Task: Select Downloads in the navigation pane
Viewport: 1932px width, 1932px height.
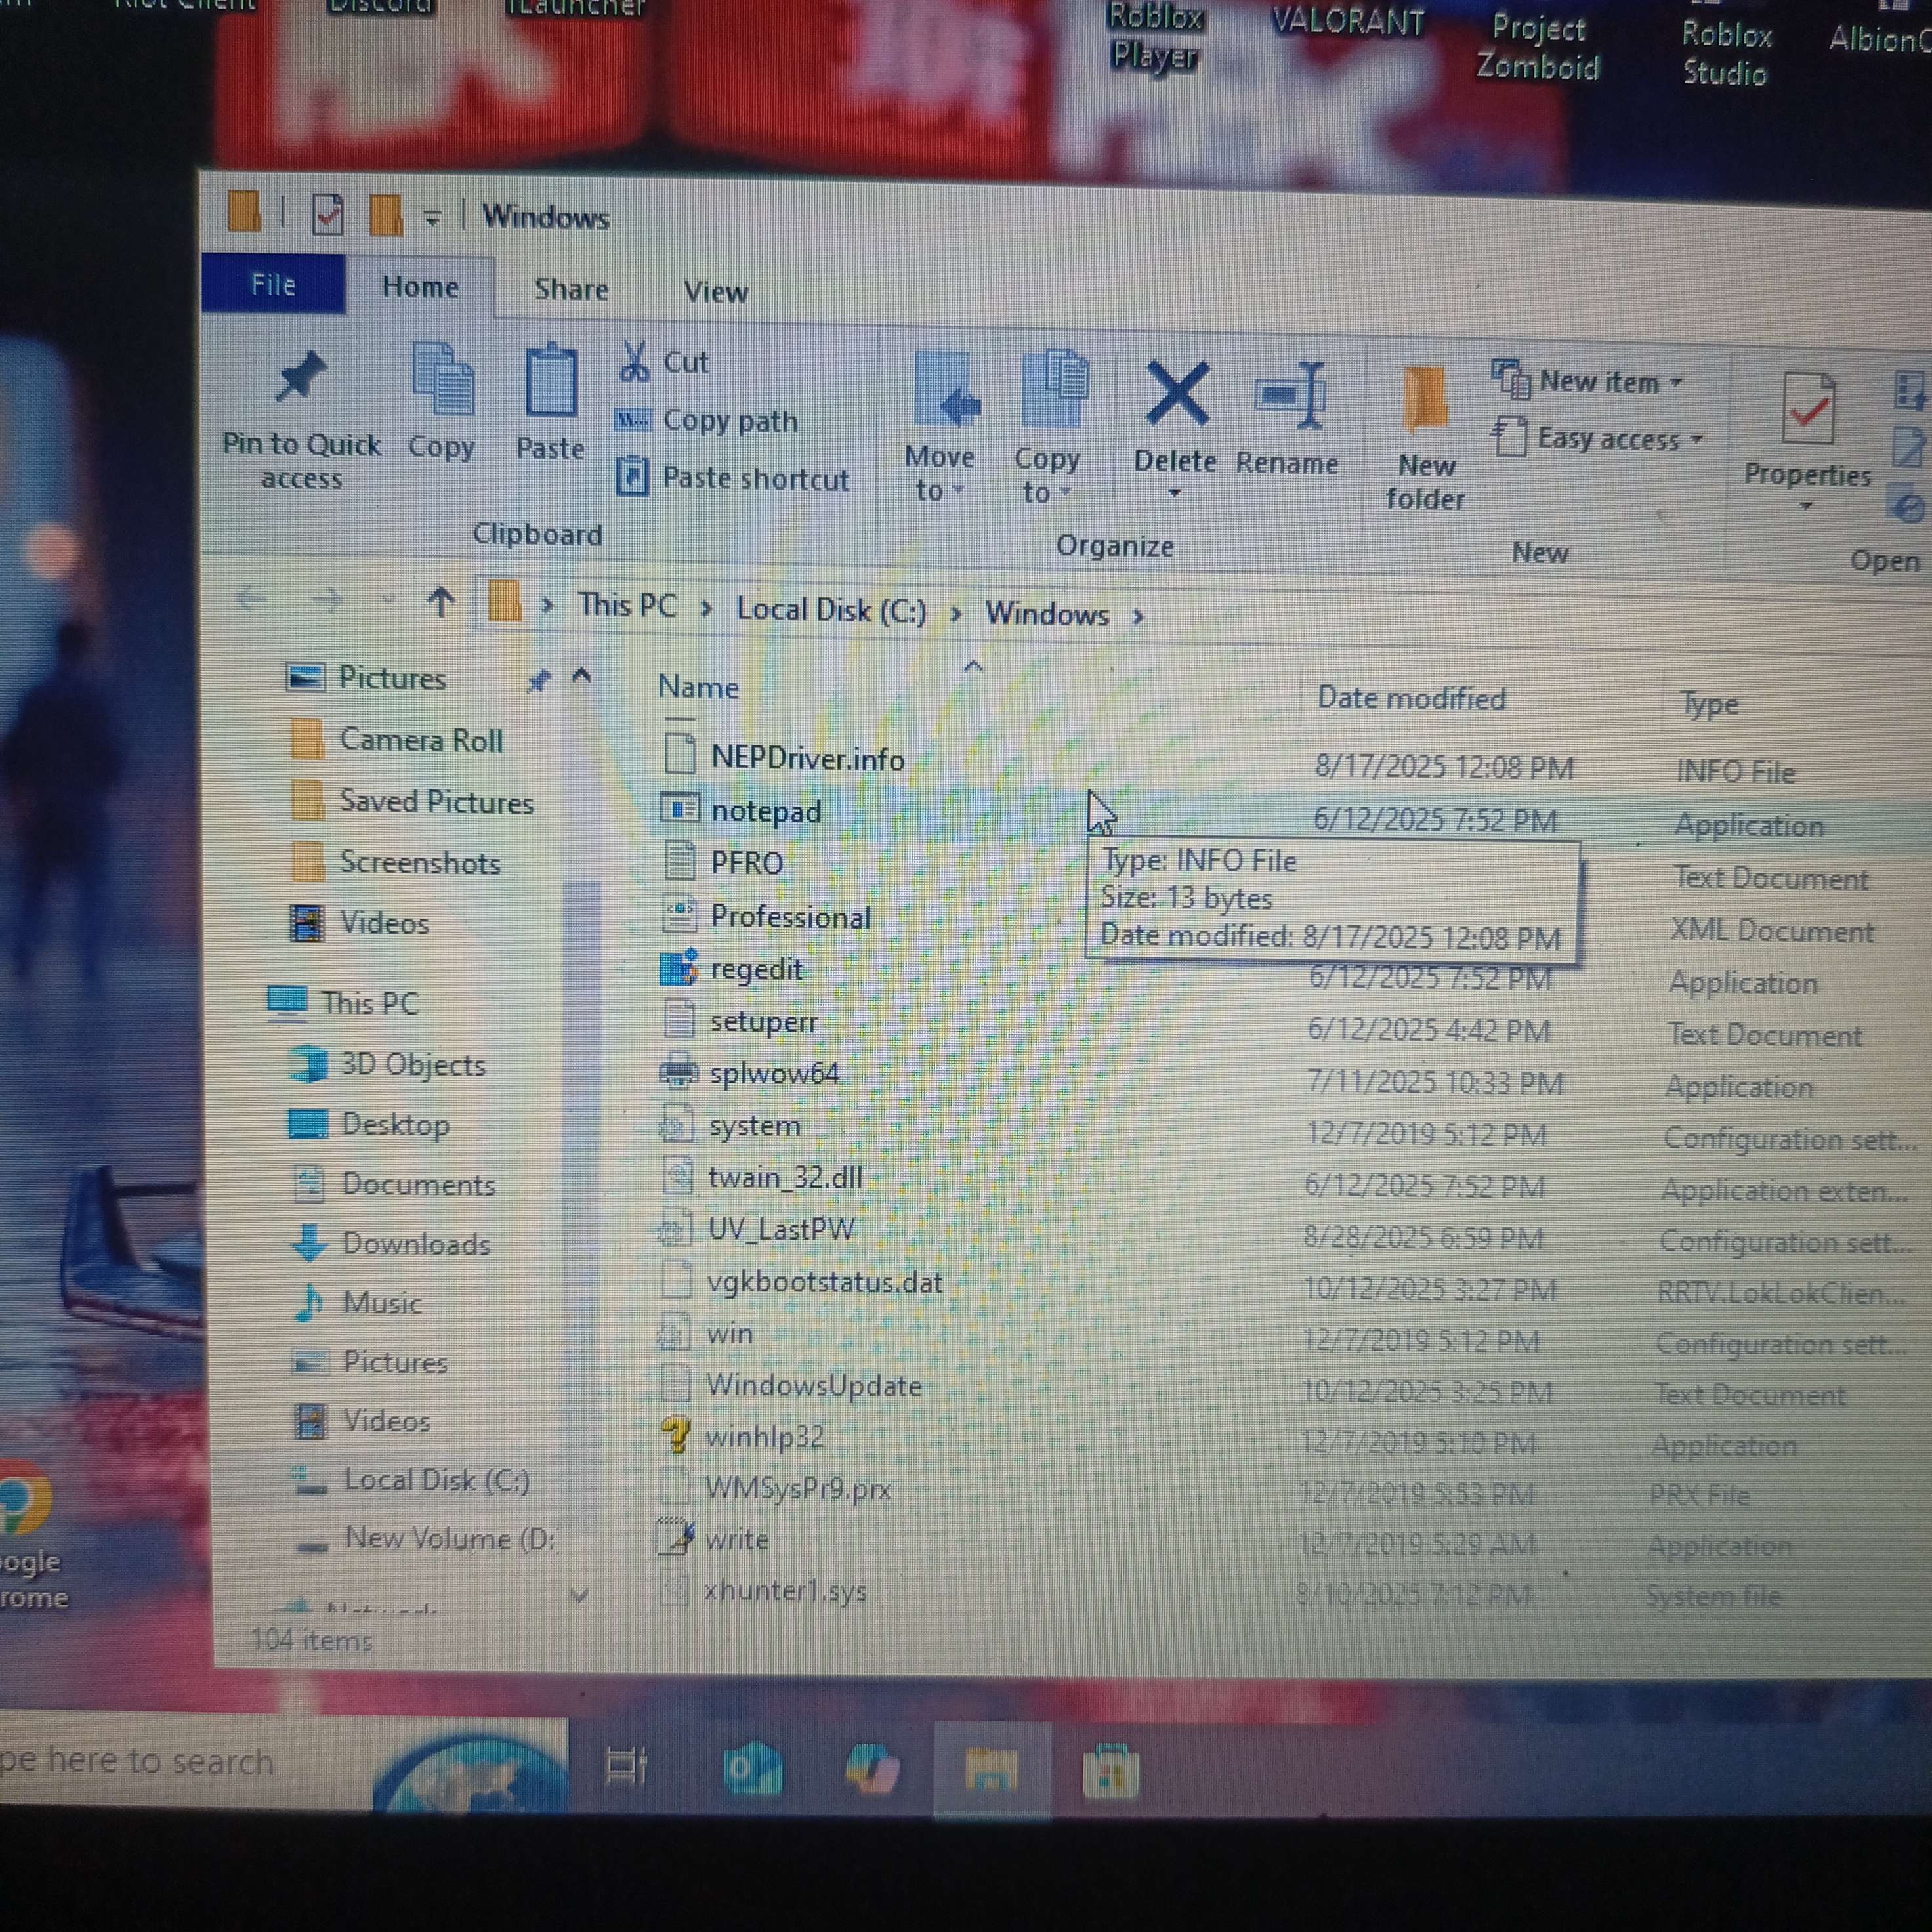Action: coord(415,1244)
